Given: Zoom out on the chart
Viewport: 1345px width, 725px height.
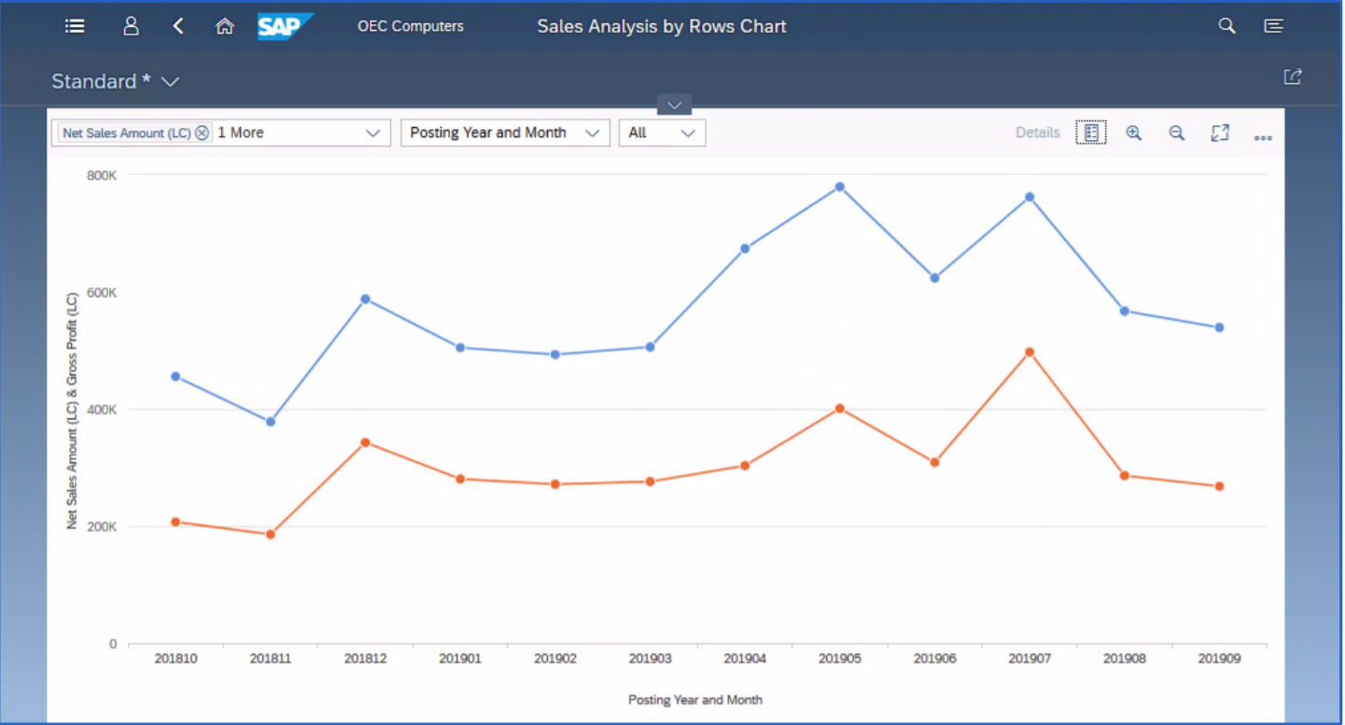Looking at the screenshot, I should pyautogui.click(x=1177, y=132).
